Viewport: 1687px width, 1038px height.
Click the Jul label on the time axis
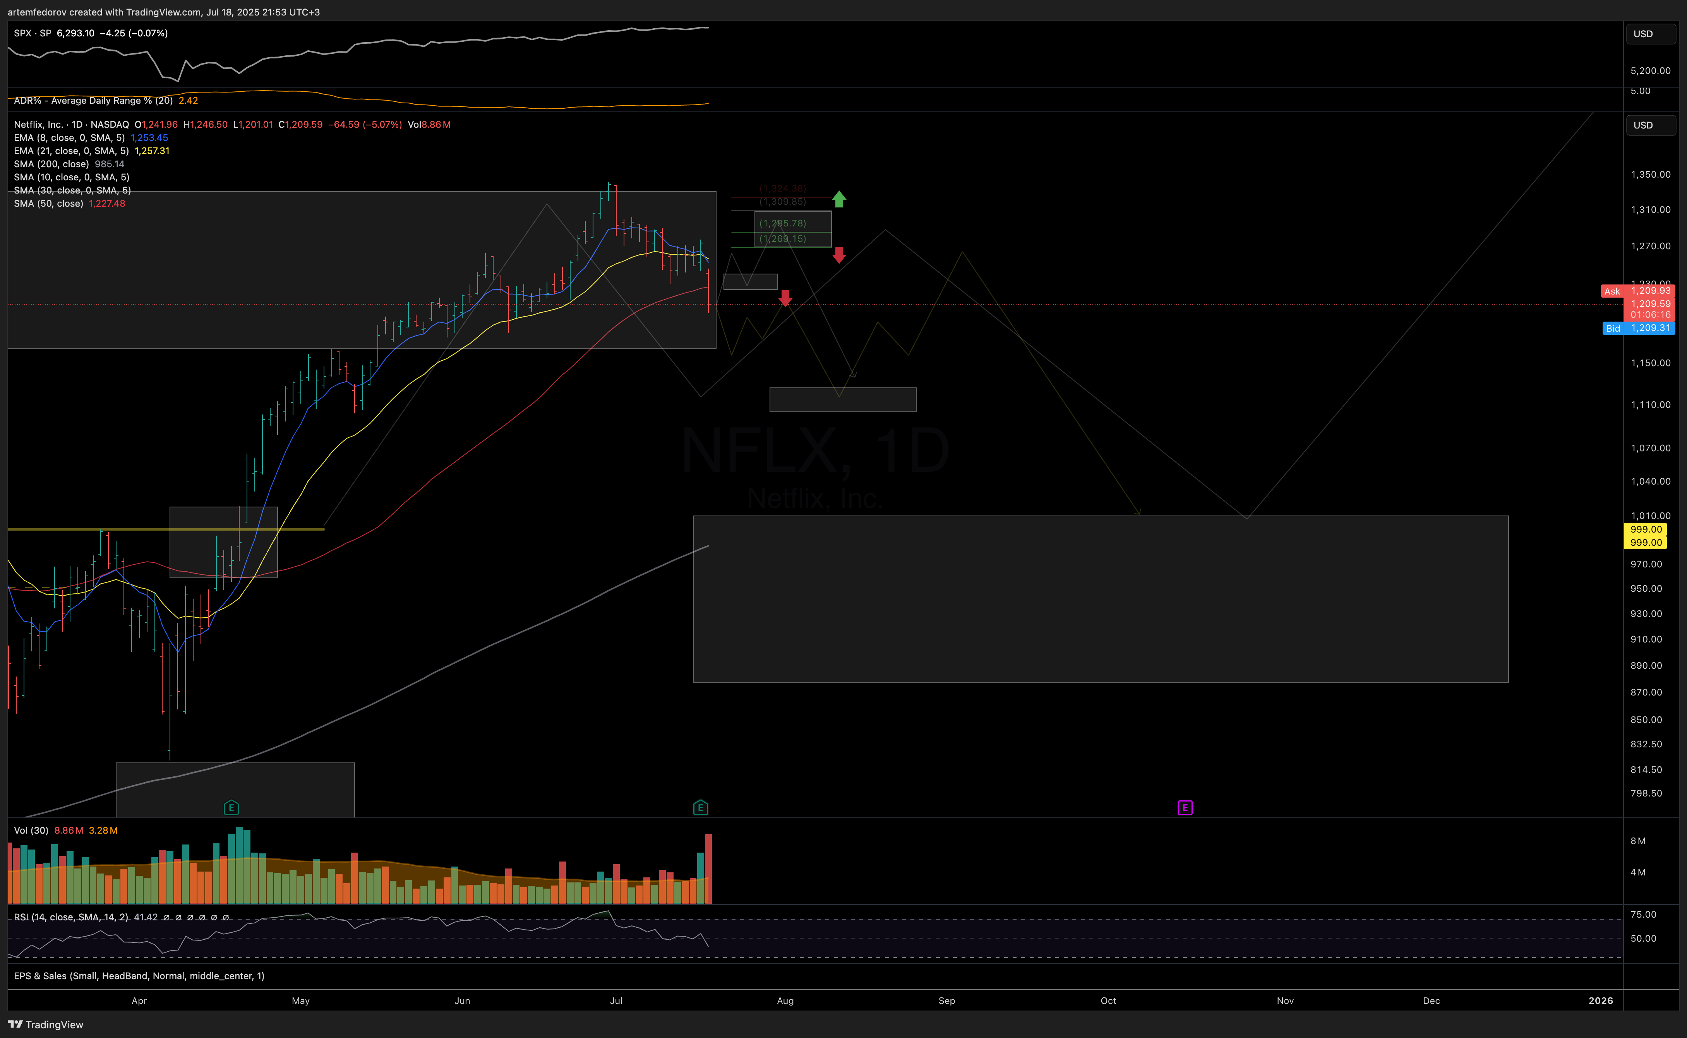tap(616, 1000)
